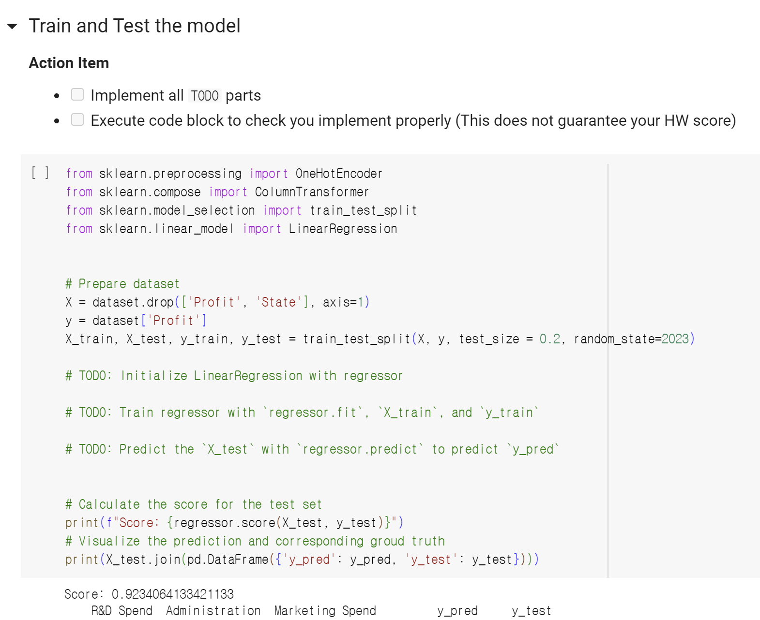Select the train_test_split import line
This screenshot has height=620, width=760.
[x=241, y=210]
